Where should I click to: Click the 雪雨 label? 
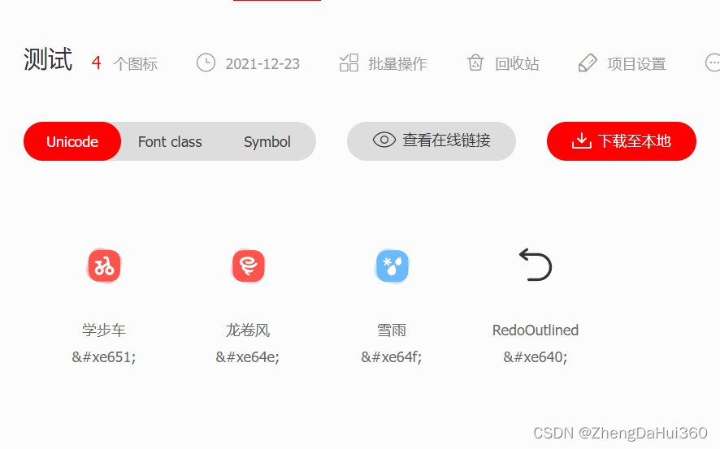point(392,330)
